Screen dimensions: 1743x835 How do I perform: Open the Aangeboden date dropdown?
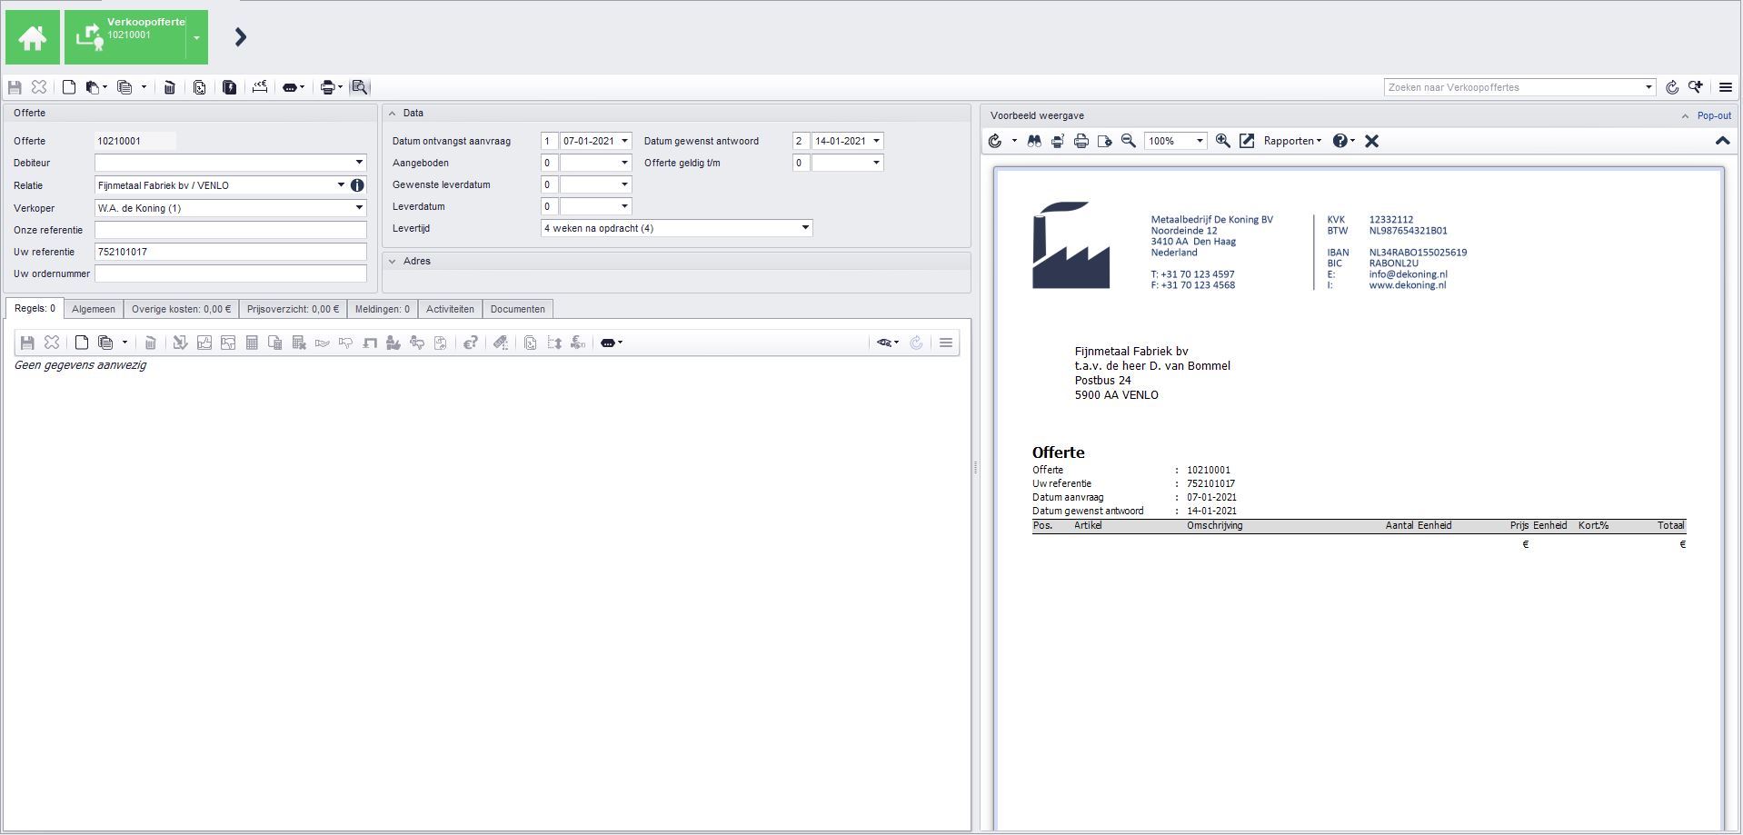tap(624, 163)
